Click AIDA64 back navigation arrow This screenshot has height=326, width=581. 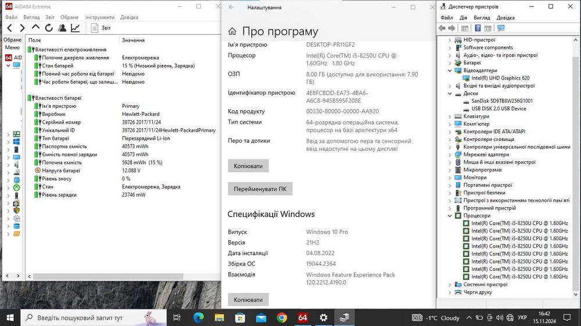pyautogui.click(x=10, y=28)
